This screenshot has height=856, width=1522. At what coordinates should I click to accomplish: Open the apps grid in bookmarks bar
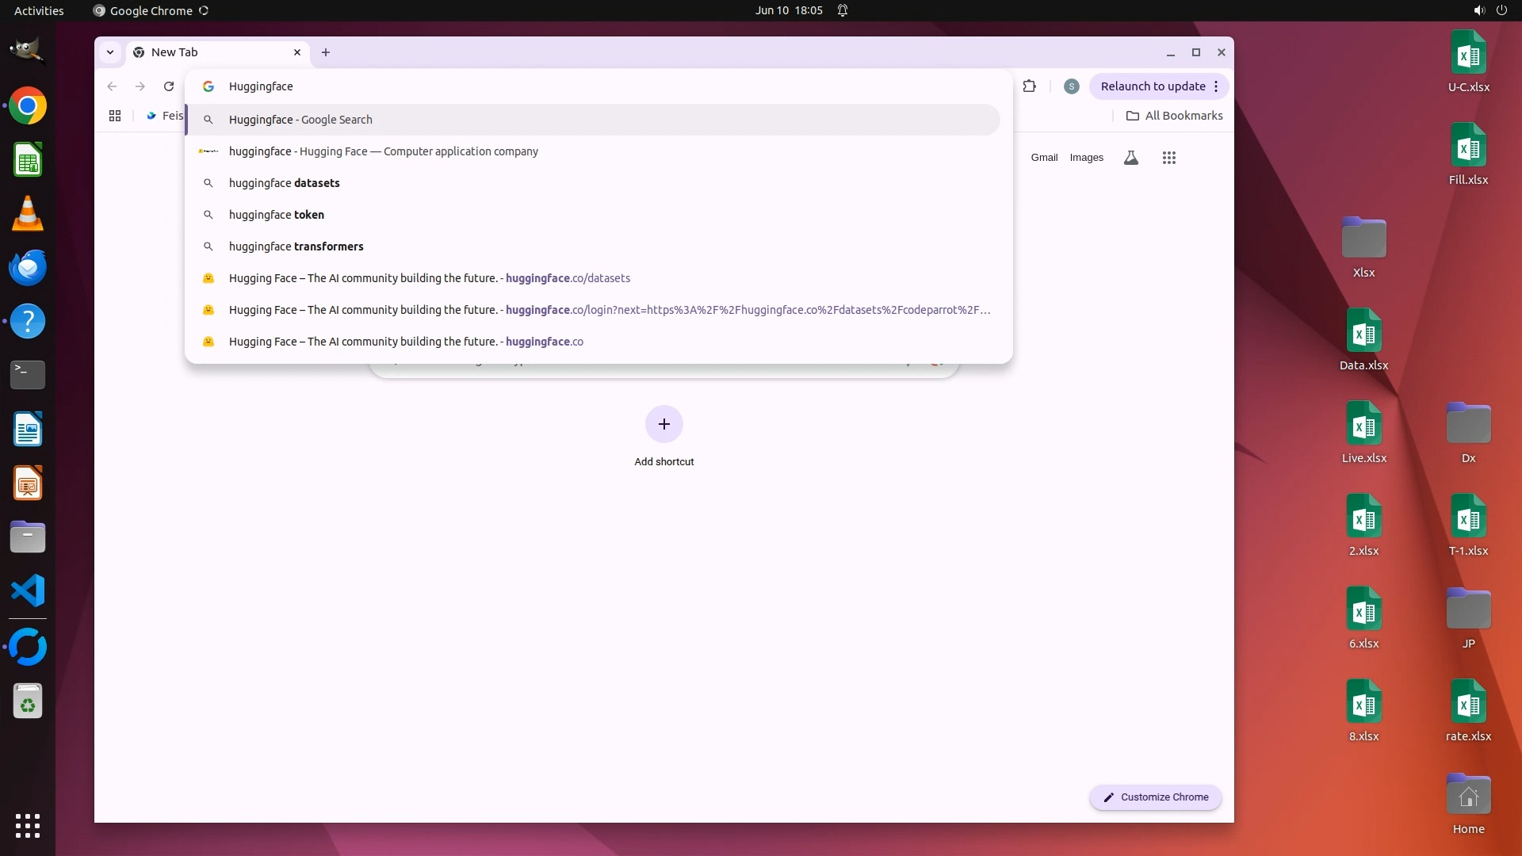tap(115, 116)
